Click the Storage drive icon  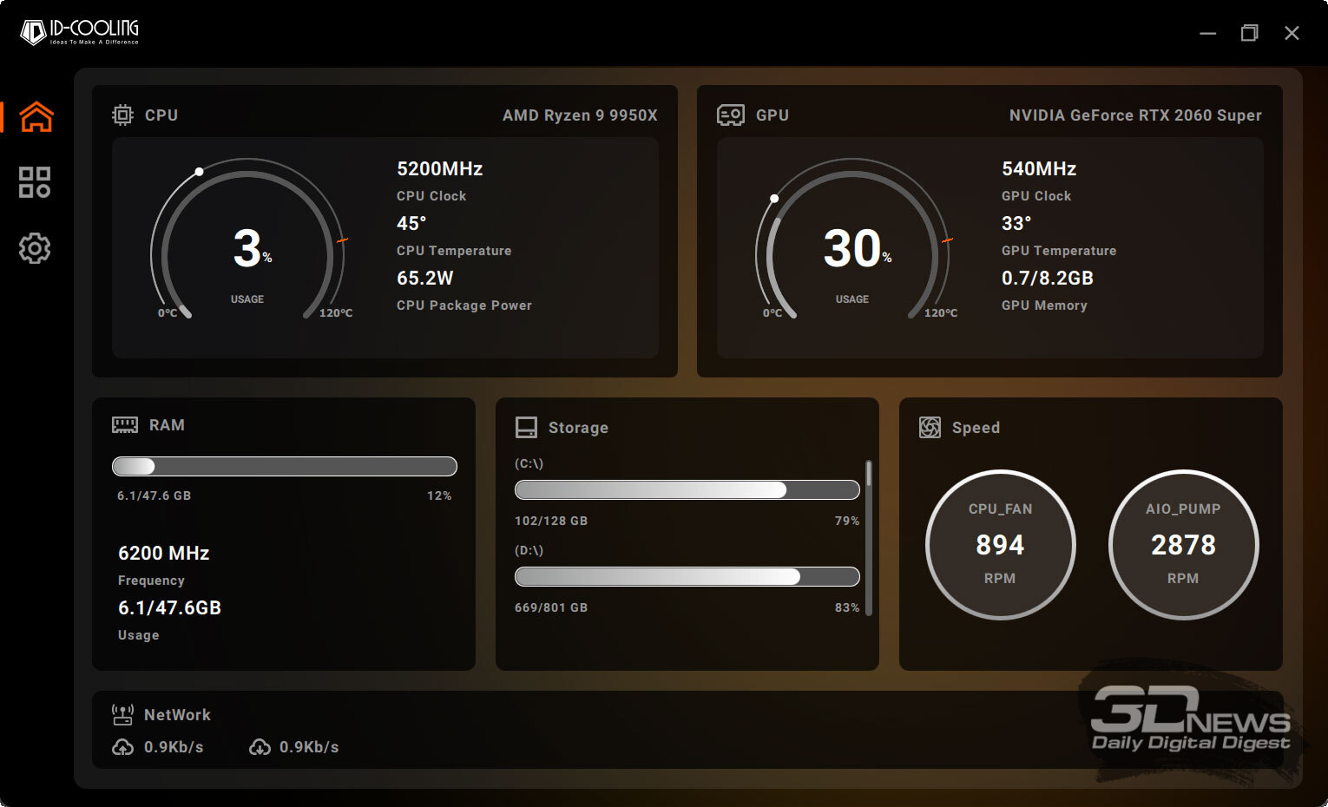click(526, 428)
